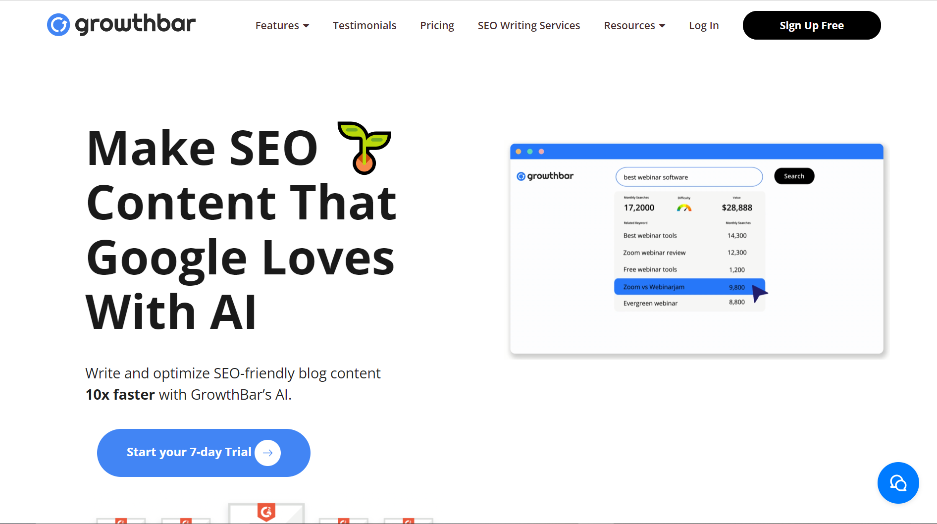Expand the Resources dropdown menu
This screenshot has width=937, height=524.
click(x=634, y=25)
